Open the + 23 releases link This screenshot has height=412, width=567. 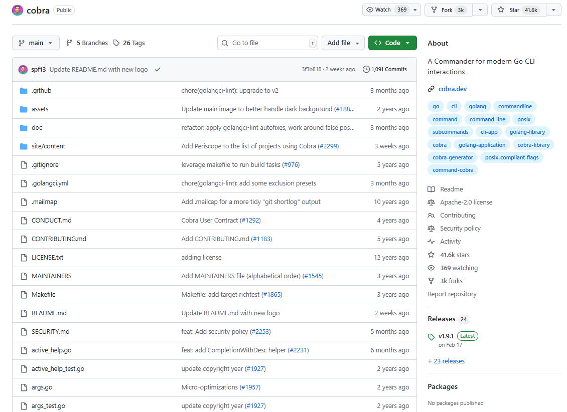446,361
